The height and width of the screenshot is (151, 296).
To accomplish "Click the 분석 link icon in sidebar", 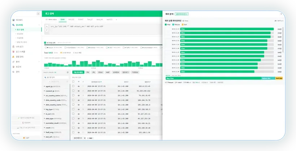I will (x=13, y=62).
